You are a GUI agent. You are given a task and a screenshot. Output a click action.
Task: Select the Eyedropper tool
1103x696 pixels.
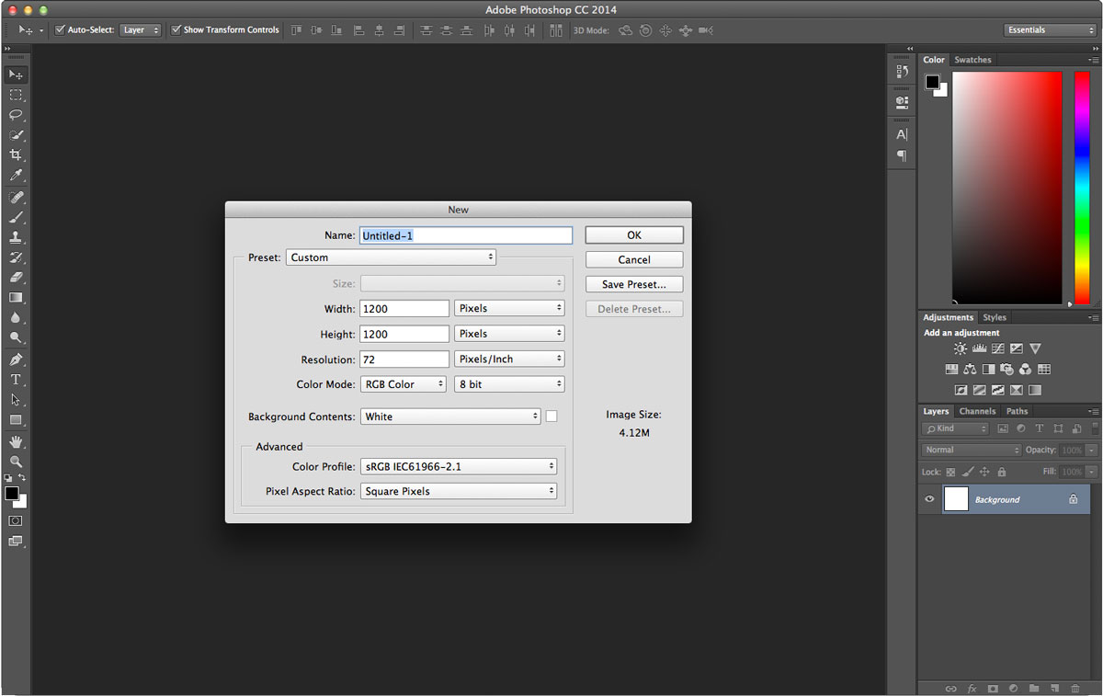click(16, 176)
